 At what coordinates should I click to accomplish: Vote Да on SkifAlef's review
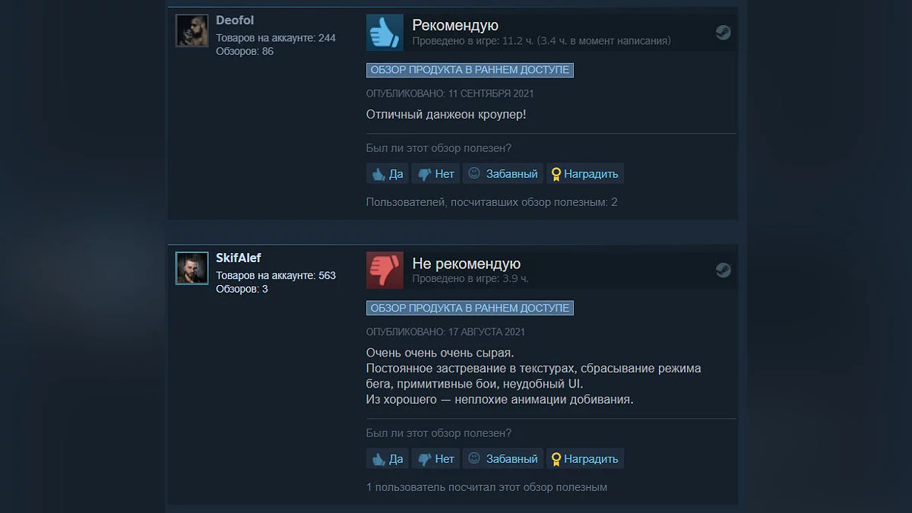pos(388,458)
